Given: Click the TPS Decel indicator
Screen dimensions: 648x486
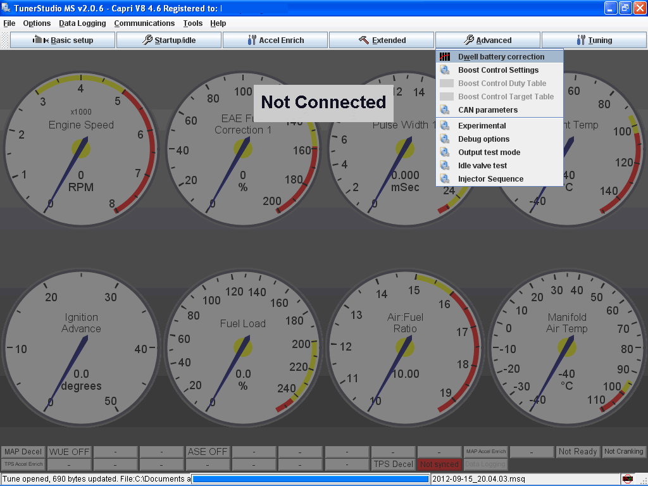Looking at the screenshot, I should point(393,464).
